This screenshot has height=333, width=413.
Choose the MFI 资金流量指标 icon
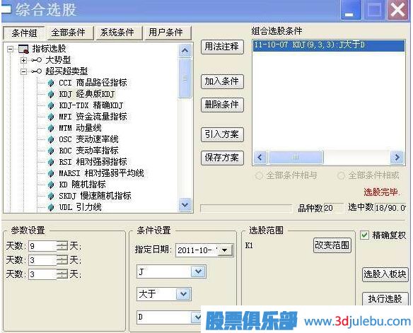tap(51, 117)
